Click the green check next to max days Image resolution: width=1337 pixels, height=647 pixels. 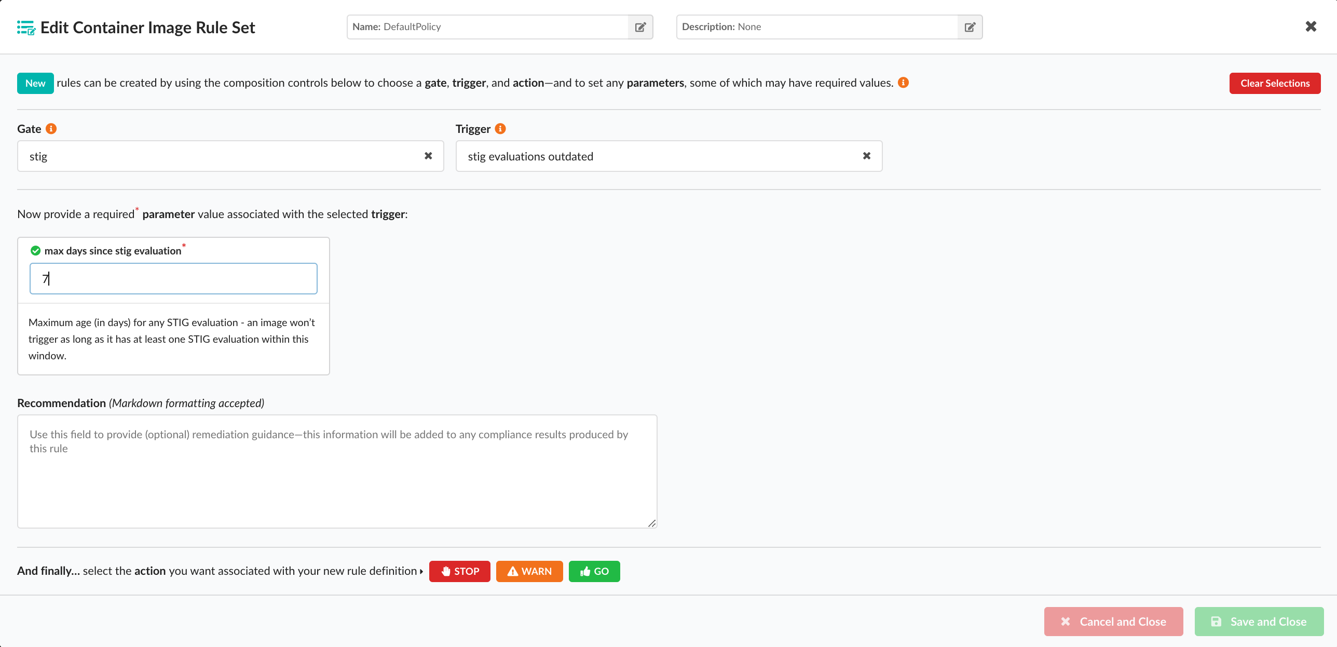tap(35, 251)
